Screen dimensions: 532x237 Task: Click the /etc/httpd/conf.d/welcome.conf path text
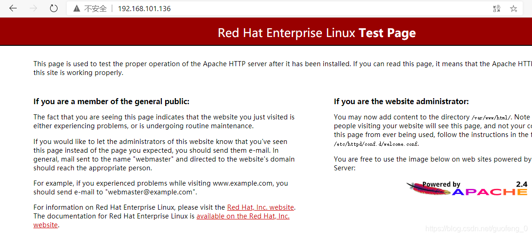point(377,144)
